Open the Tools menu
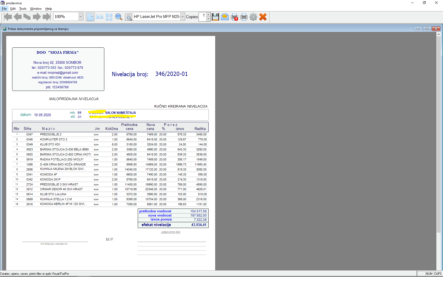The image size is (443, 284). tap(23, 9)
